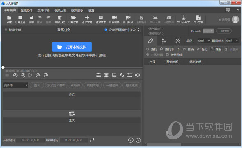Click the horizontal scrollbar in subtitle list
This screenshot has width=242, height=148.
[164, 144]
